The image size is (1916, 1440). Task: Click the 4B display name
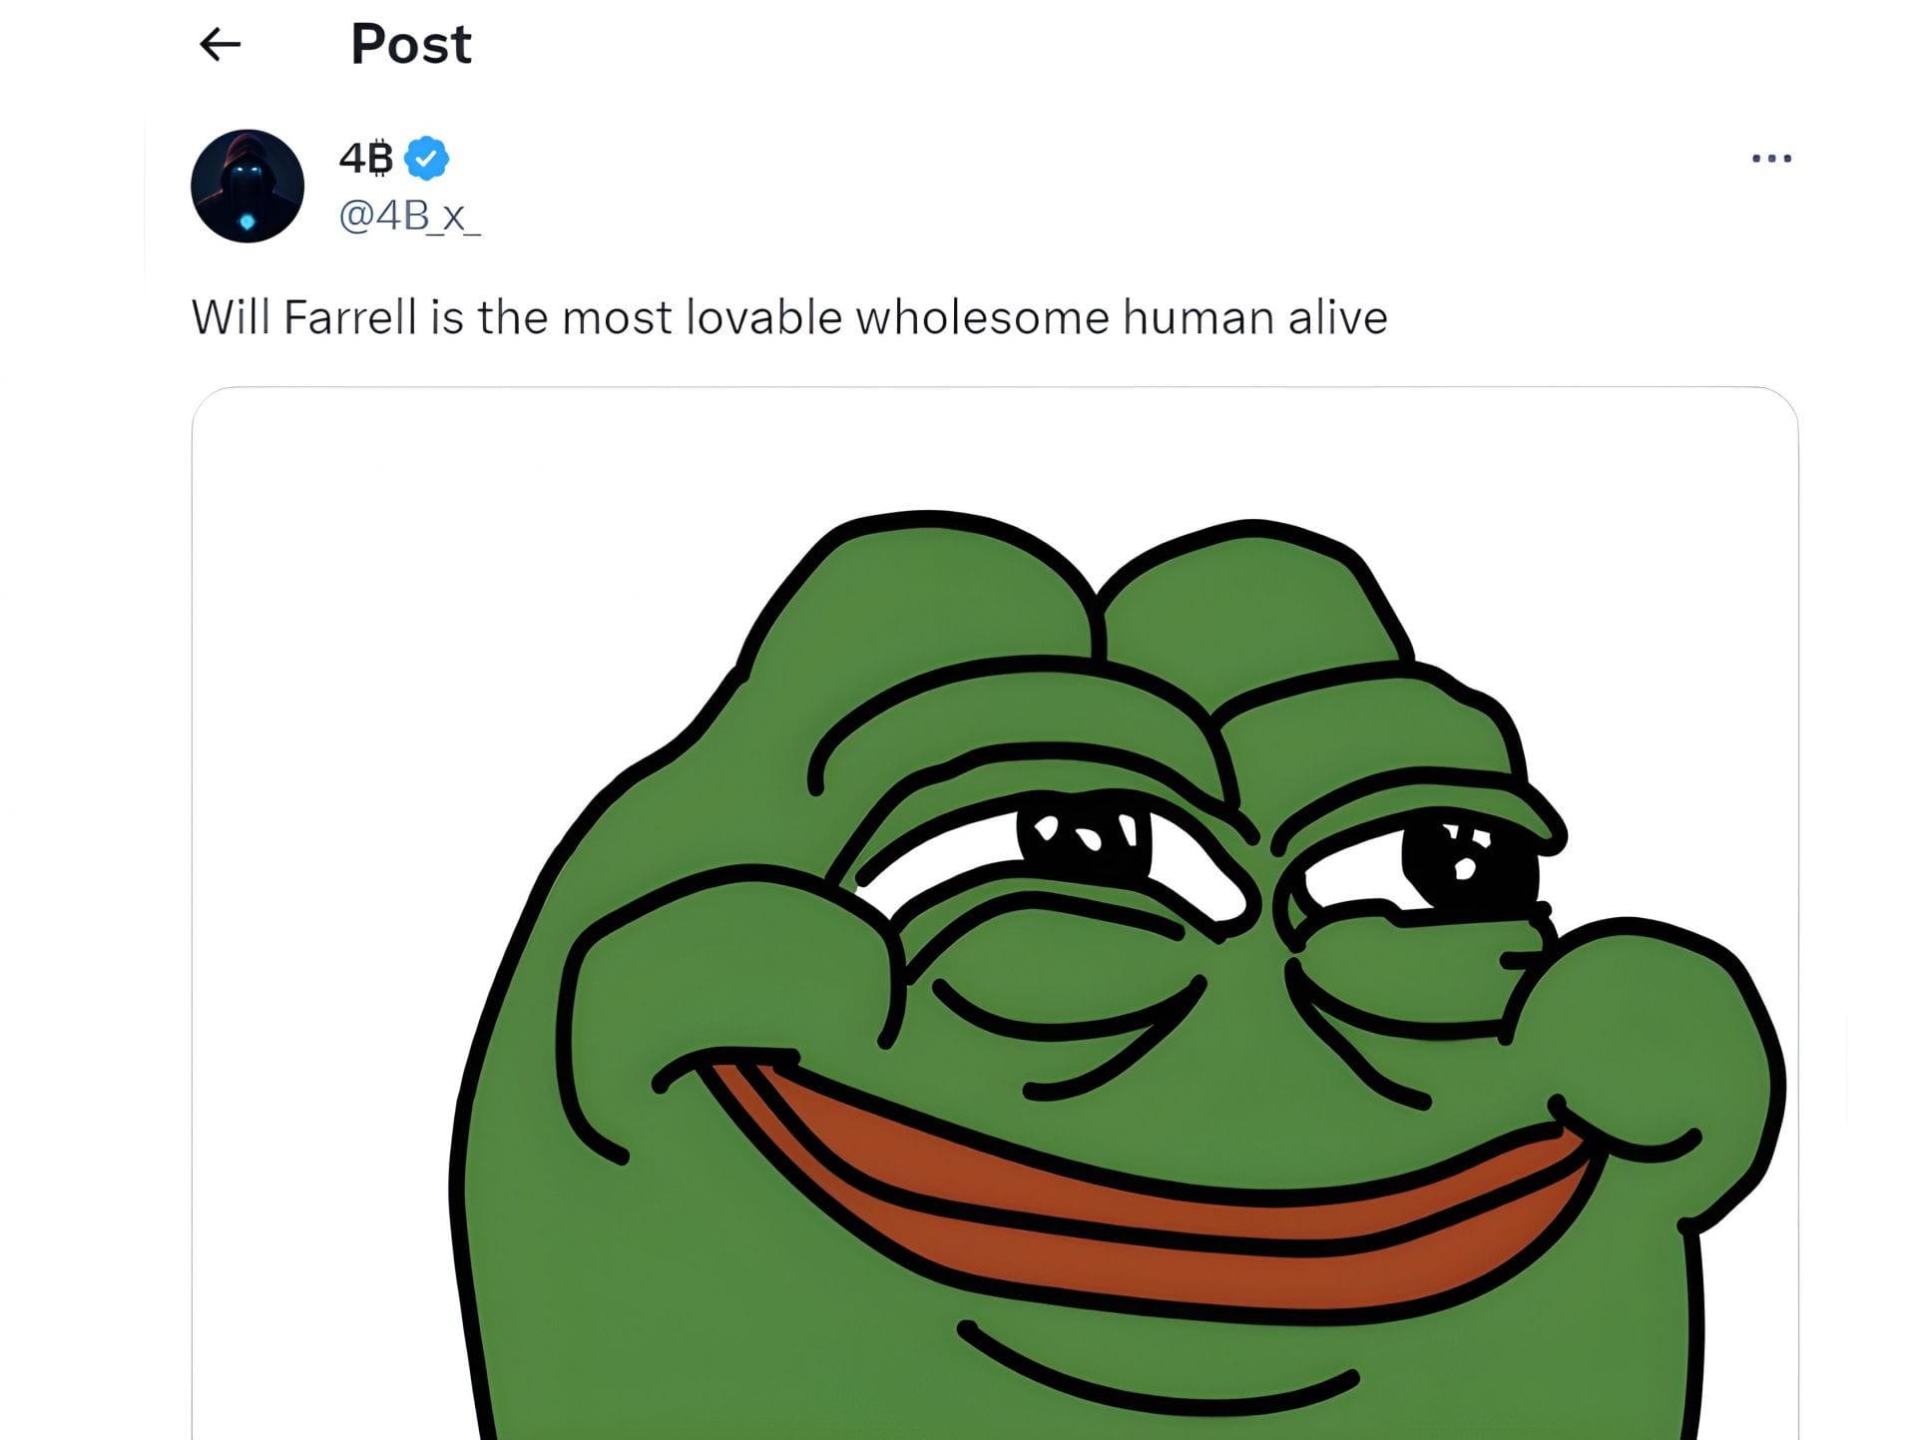[x=365, y=158]
